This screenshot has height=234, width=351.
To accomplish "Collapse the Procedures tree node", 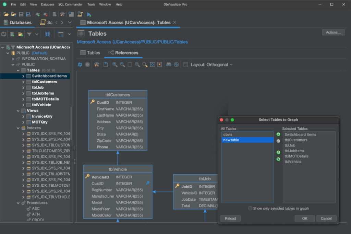I will tap(18, 203).
